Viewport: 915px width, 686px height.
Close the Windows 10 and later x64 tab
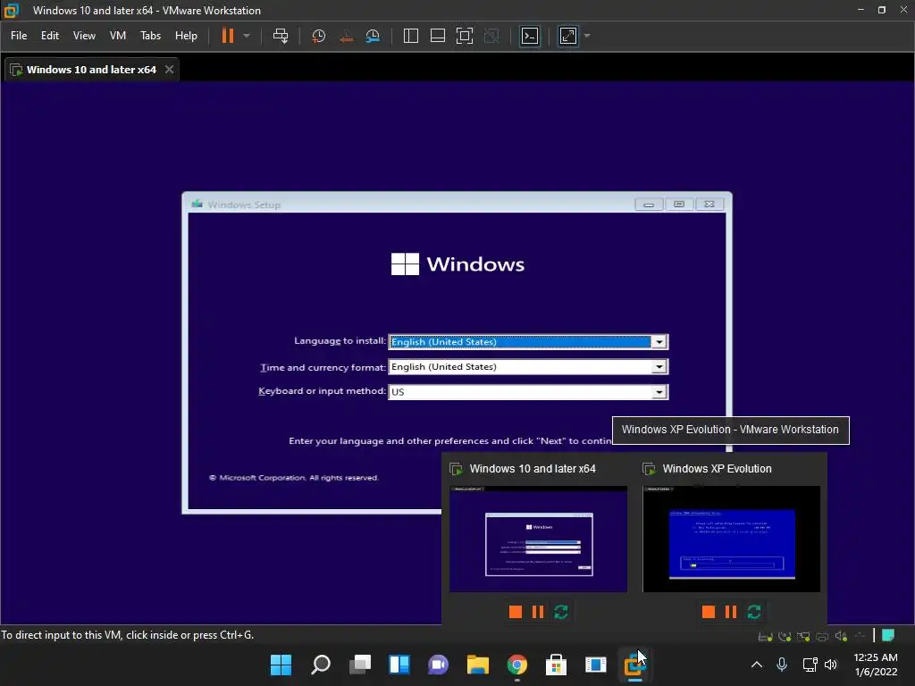click(169, 70)
